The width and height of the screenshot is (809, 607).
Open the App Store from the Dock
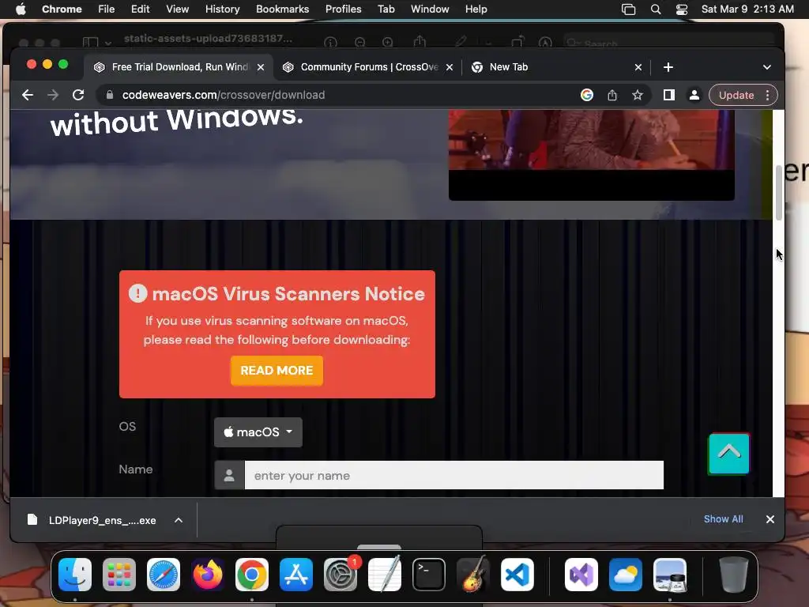[x=296, y=575]
